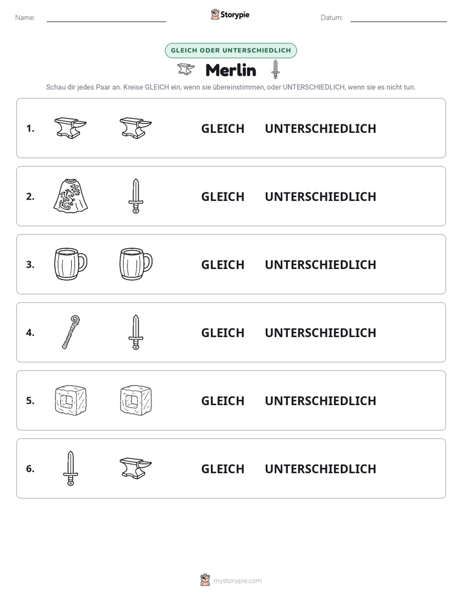462x599 pixels.
Task: Click the dragon cape picture in row 2
Action: [71, 196]
